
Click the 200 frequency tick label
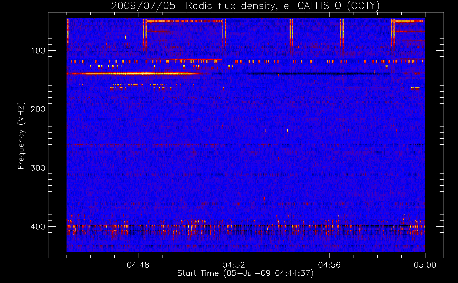[38, 109]
